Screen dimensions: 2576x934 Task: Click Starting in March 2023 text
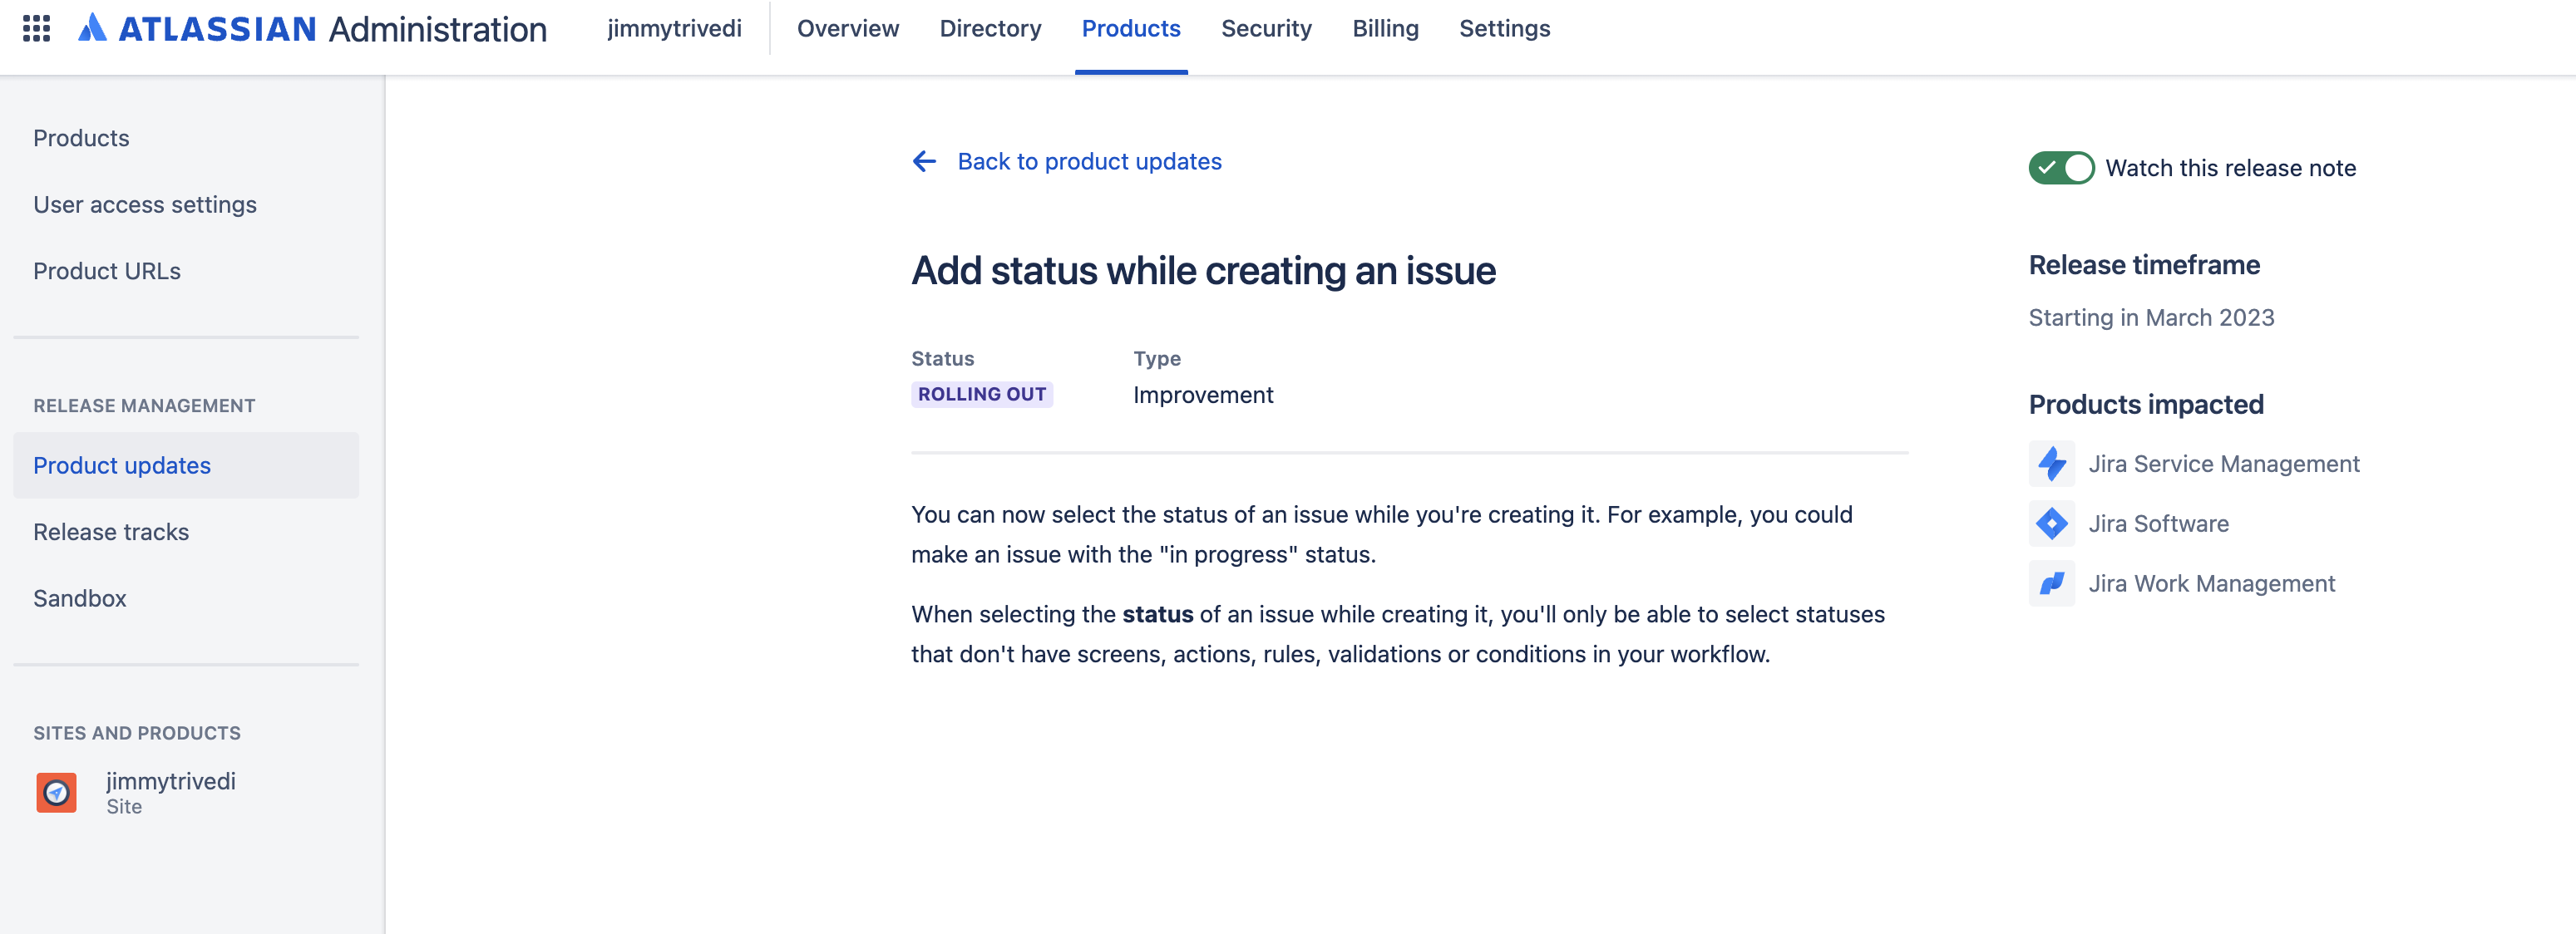2151,317
